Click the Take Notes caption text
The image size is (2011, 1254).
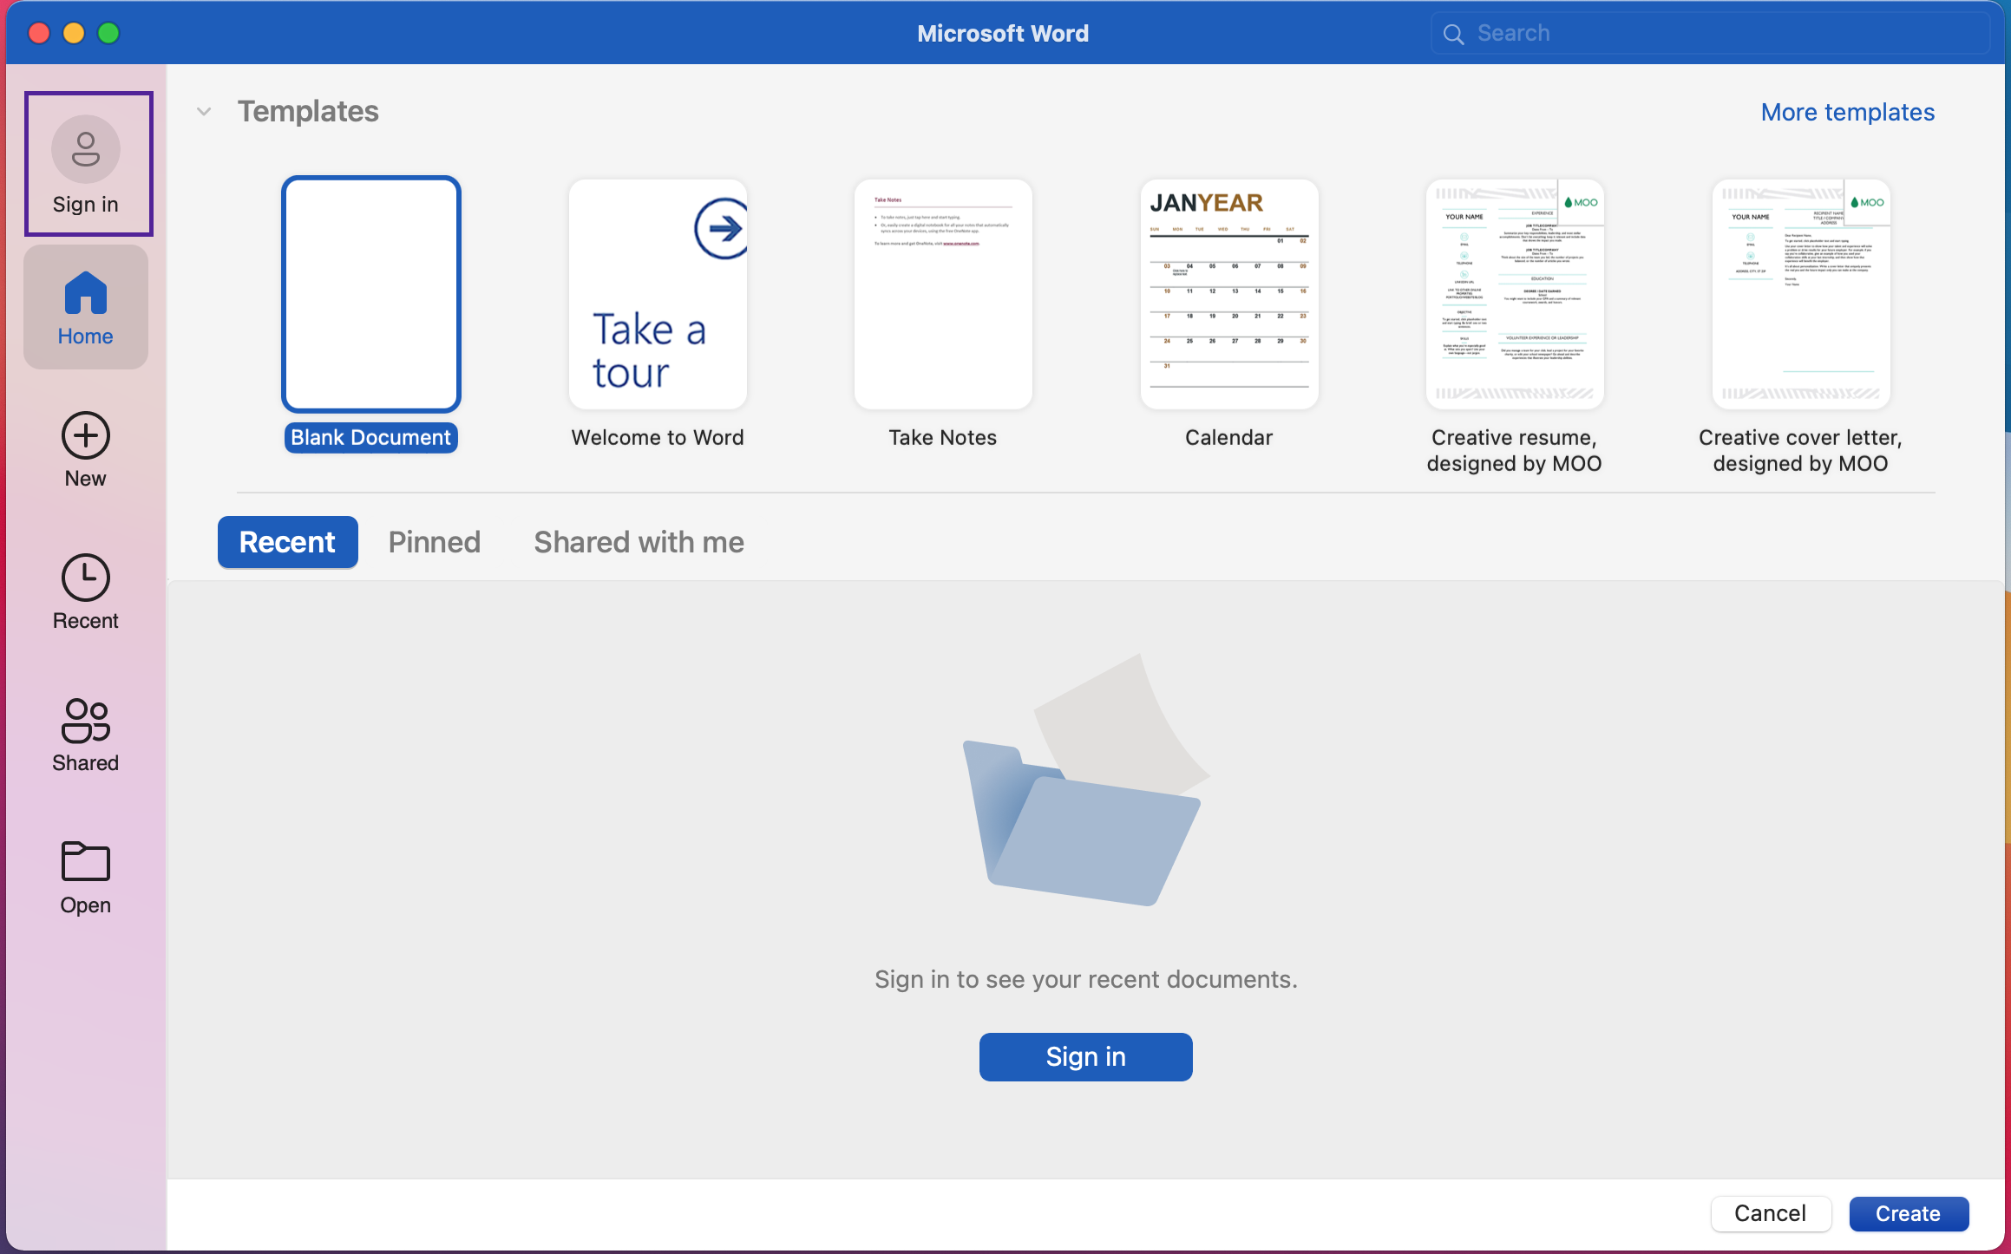click(x=943, y=438)
